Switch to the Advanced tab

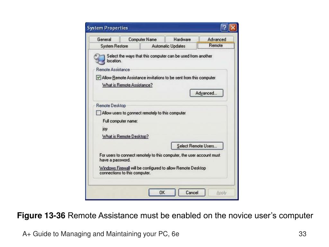(217, 39)
